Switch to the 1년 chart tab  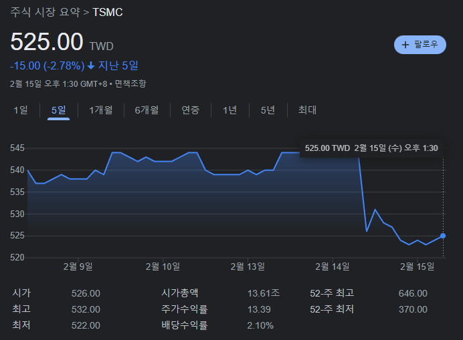[x=229, y=110]
